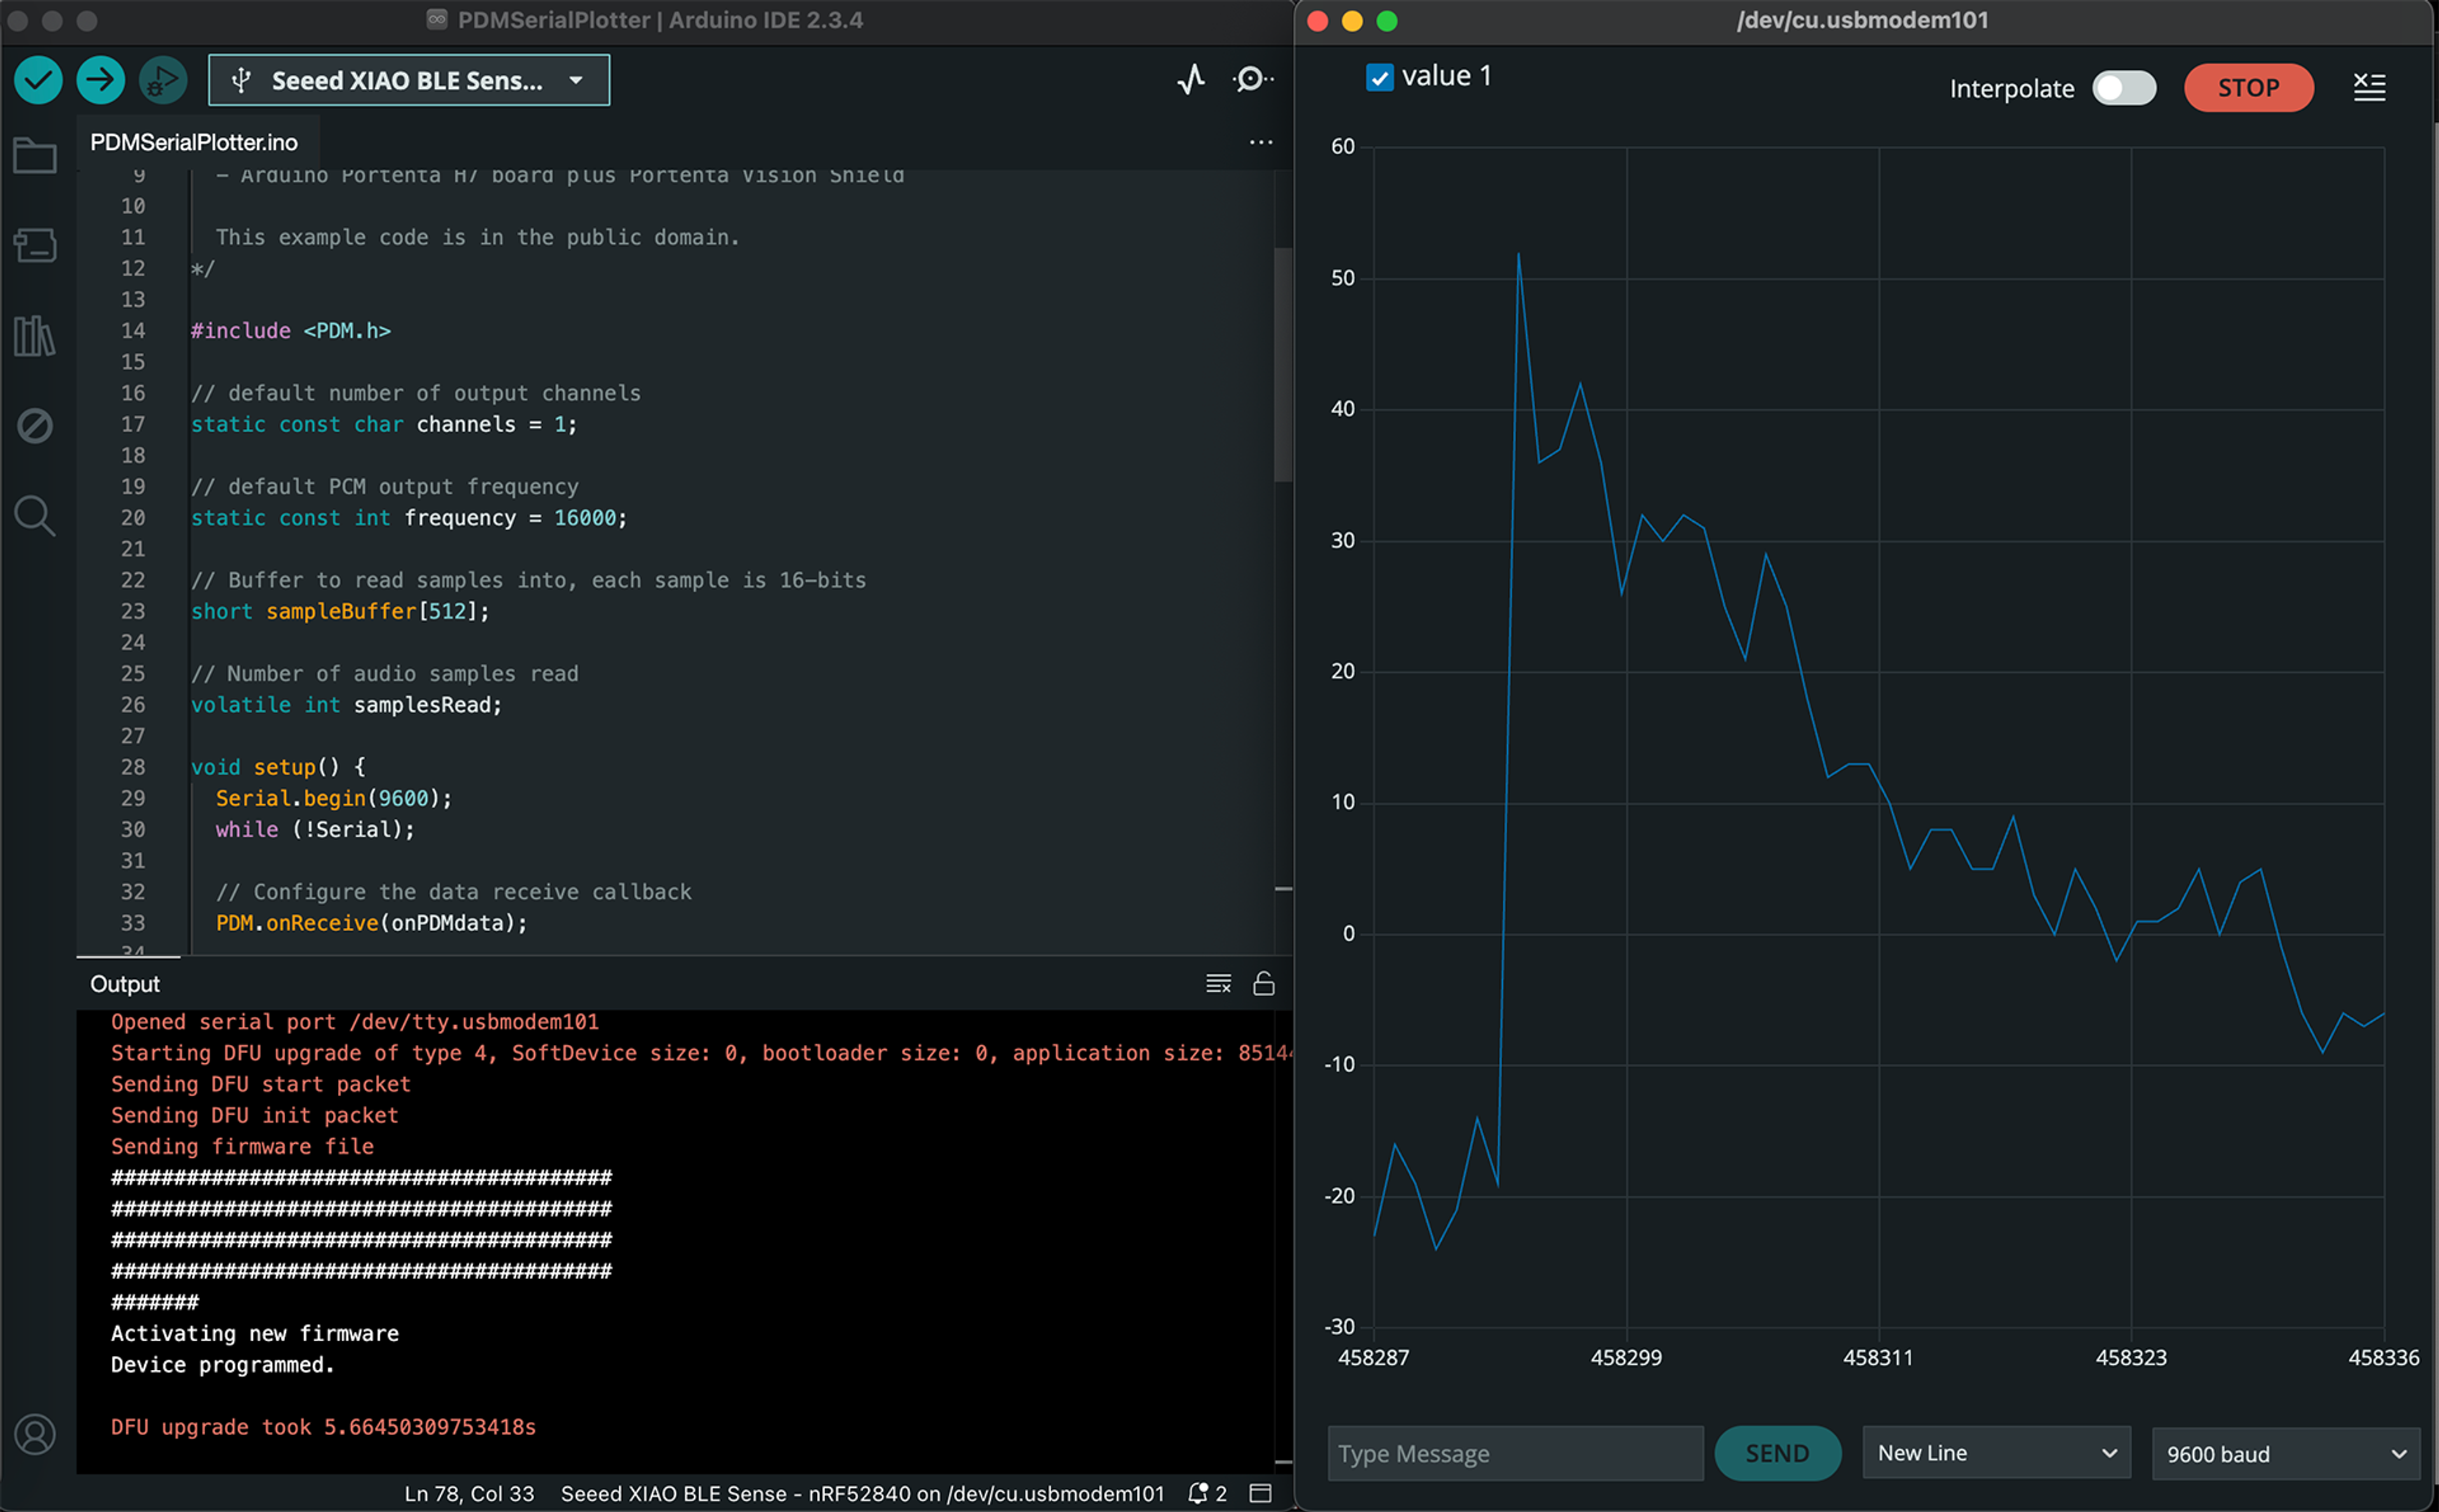The image size is (2439, 1512).
Task: Uncheck the value 1 checkbox
Action: 1380,77
